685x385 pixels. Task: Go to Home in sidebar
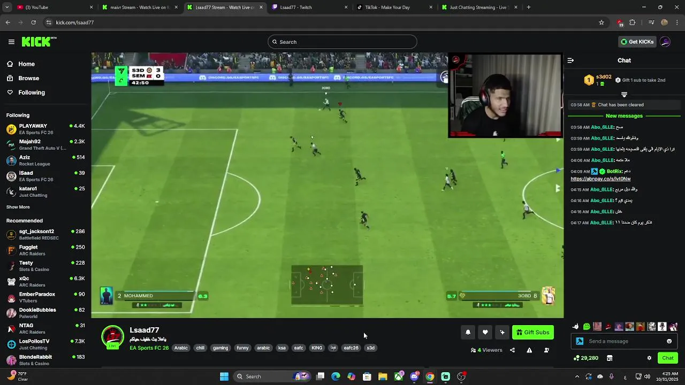26,64
